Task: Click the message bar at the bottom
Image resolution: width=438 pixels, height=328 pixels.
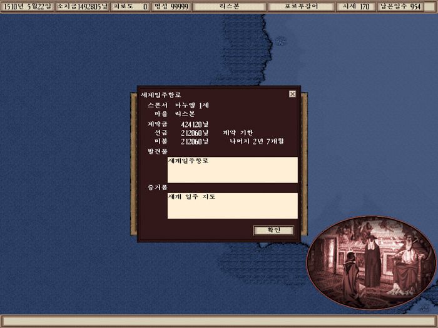Action: [219, 321]
